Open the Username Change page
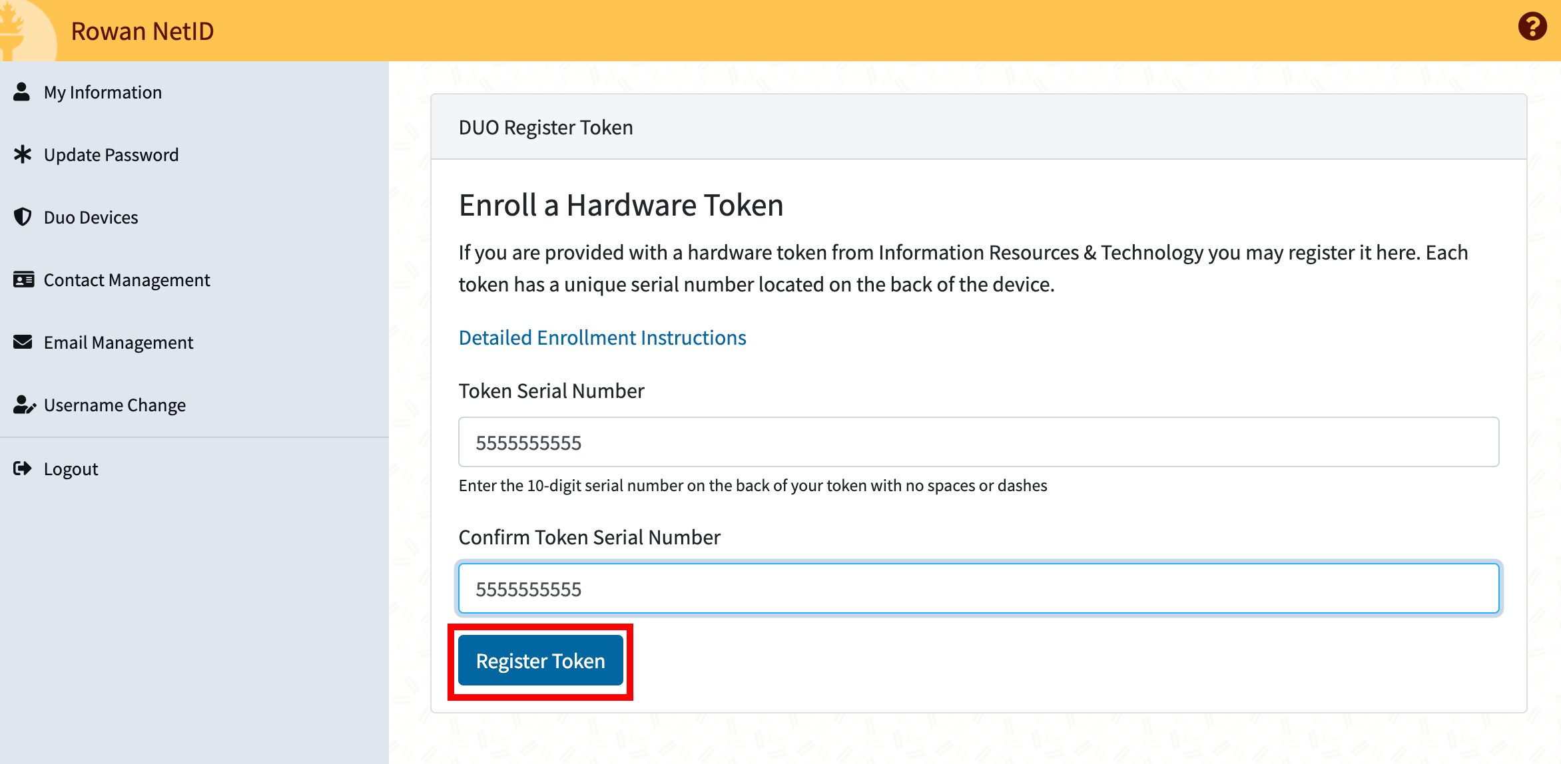 coord(115,405)
